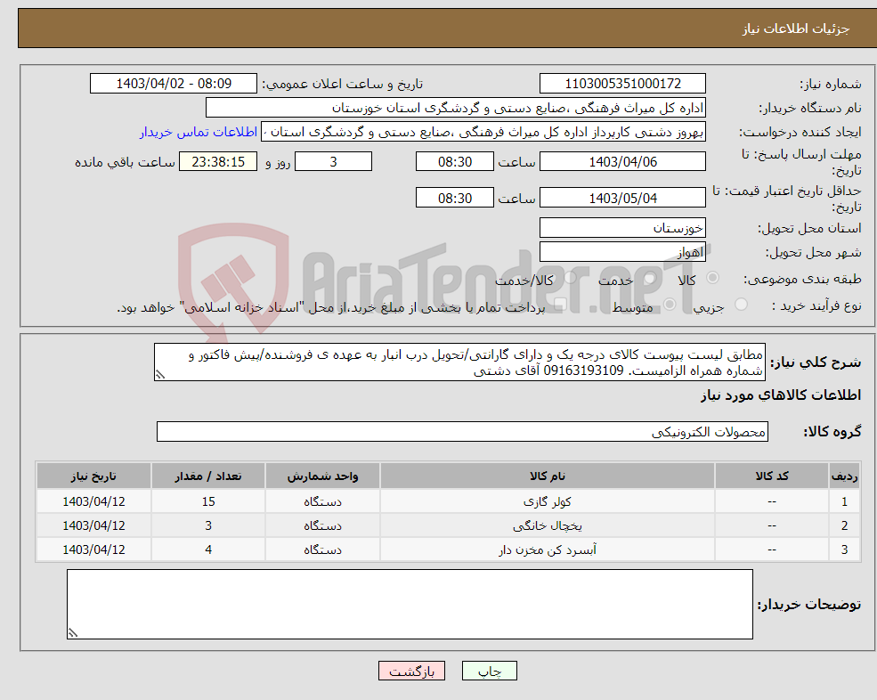Click the تعداد / مقدار column header
Screen dimensions: 877x700
tap(208, 476)
